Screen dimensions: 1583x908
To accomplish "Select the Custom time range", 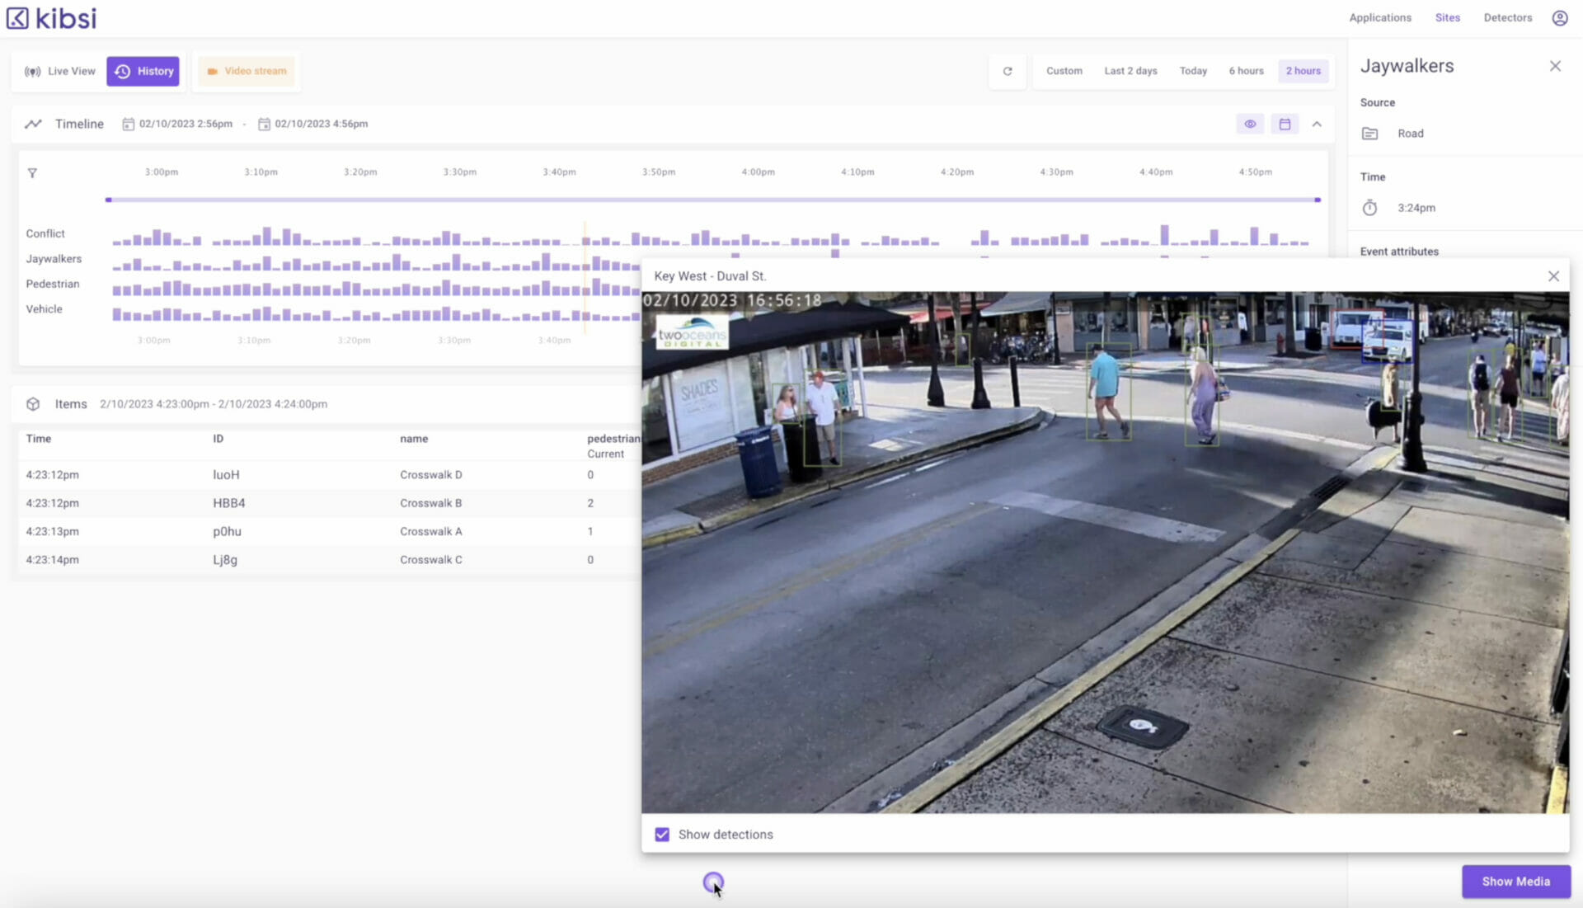I will pos(1064,71).
